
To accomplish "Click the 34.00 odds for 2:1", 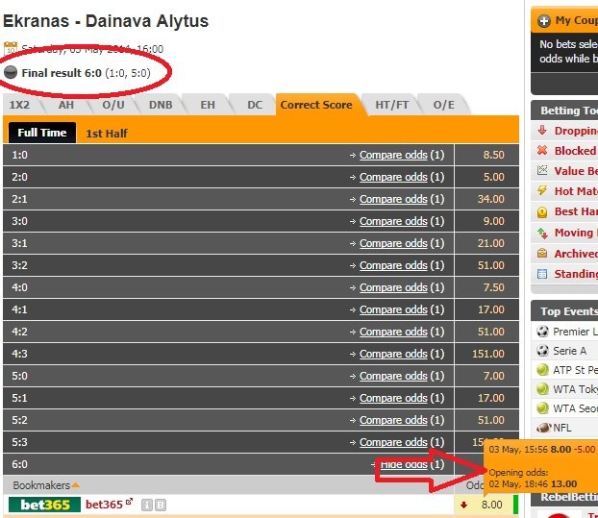I will click(491, 199).
